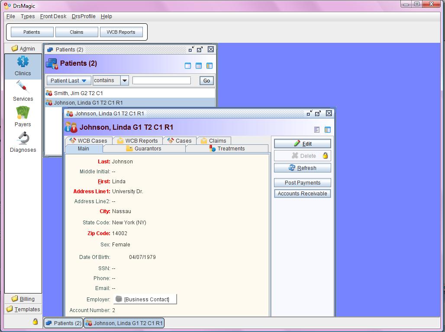Click iconify icon on Patients (2) window
The width and height of the screenshot is (445, 332).
[x=192, y=49]
